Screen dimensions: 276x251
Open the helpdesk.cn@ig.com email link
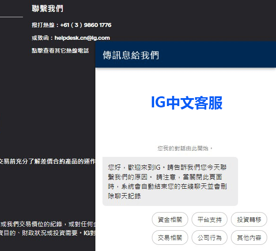click(x=82, y=38)
